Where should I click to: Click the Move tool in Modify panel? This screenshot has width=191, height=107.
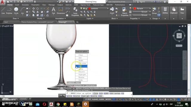33,9
